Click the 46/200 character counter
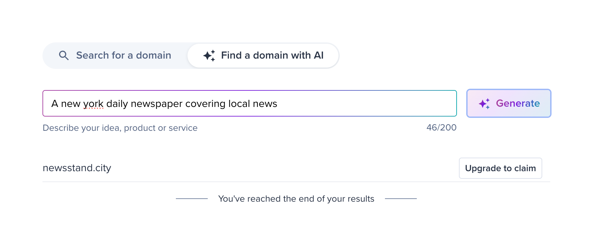The image size is (594, 246). point(441,127)
